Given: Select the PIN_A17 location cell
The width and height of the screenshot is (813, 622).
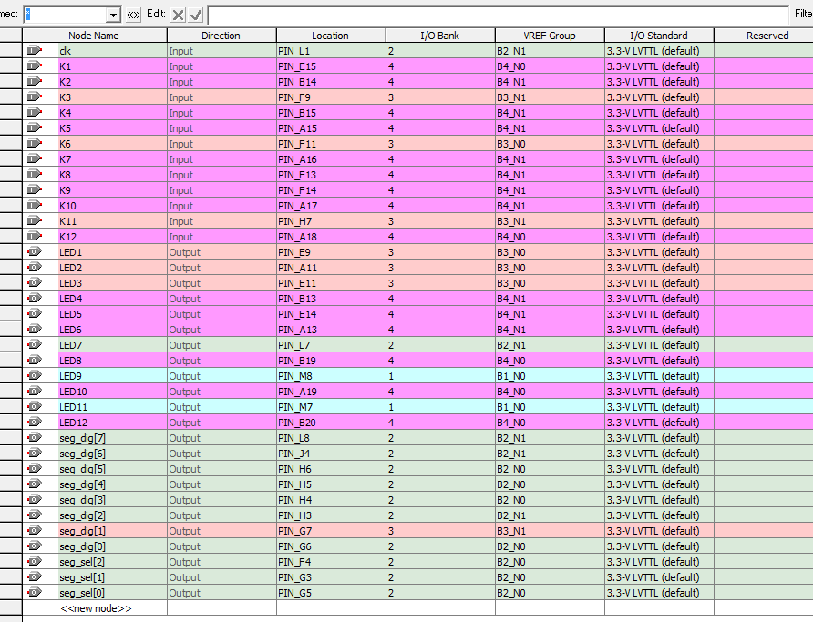Looking at the screenshot, I should tap(331, 206).
